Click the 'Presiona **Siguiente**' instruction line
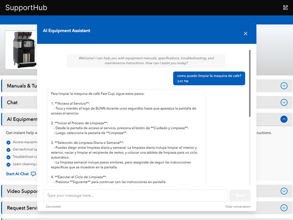The width and height of the screenshot is (293, 220). pyautogui.click(x=110, y=182)
